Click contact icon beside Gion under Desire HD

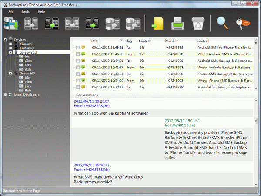[21, 82]
